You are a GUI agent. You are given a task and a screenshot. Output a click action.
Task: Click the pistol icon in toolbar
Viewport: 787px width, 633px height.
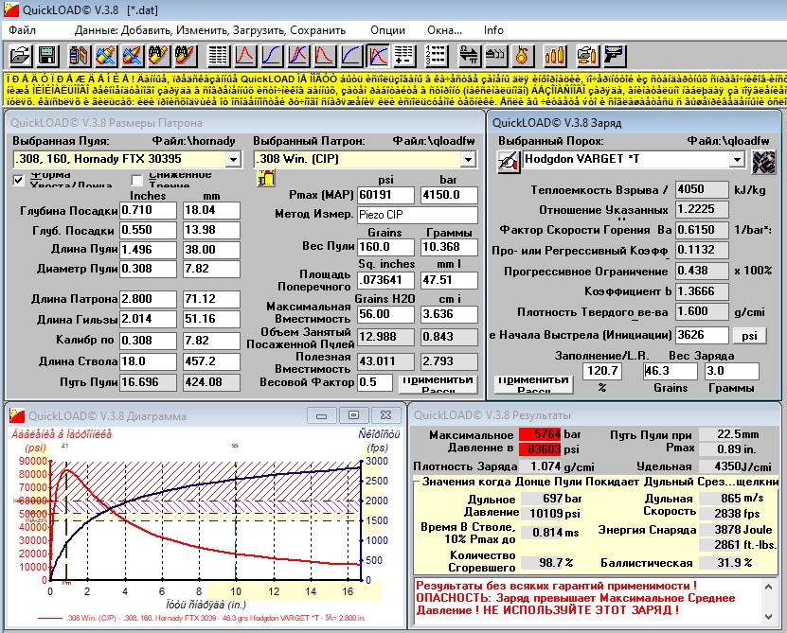pos(614,55)
